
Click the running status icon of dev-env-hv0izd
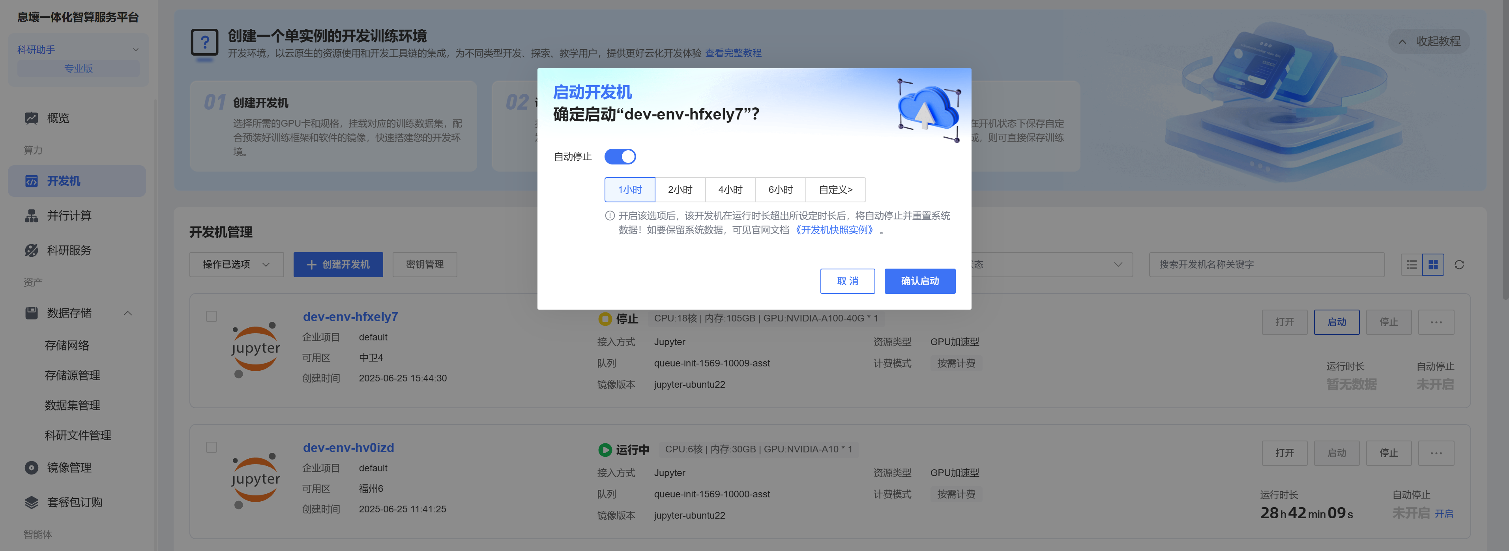point(605,450)
